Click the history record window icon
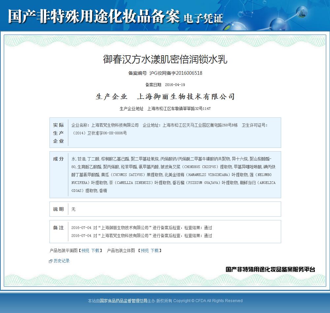Image resolution: width=330 pixels, height=313 pixels. pos(50,261)
